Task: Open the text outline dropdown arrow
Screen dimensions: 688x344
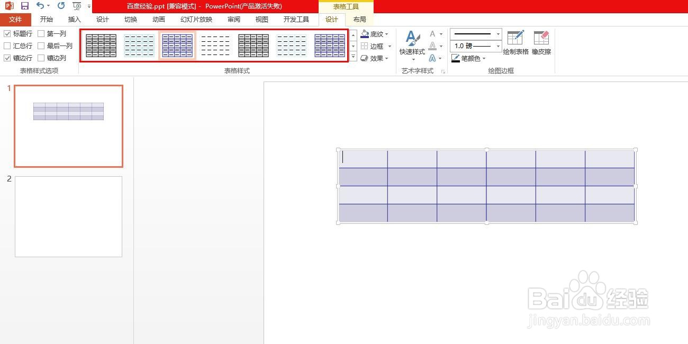Action: coord(441,47)
